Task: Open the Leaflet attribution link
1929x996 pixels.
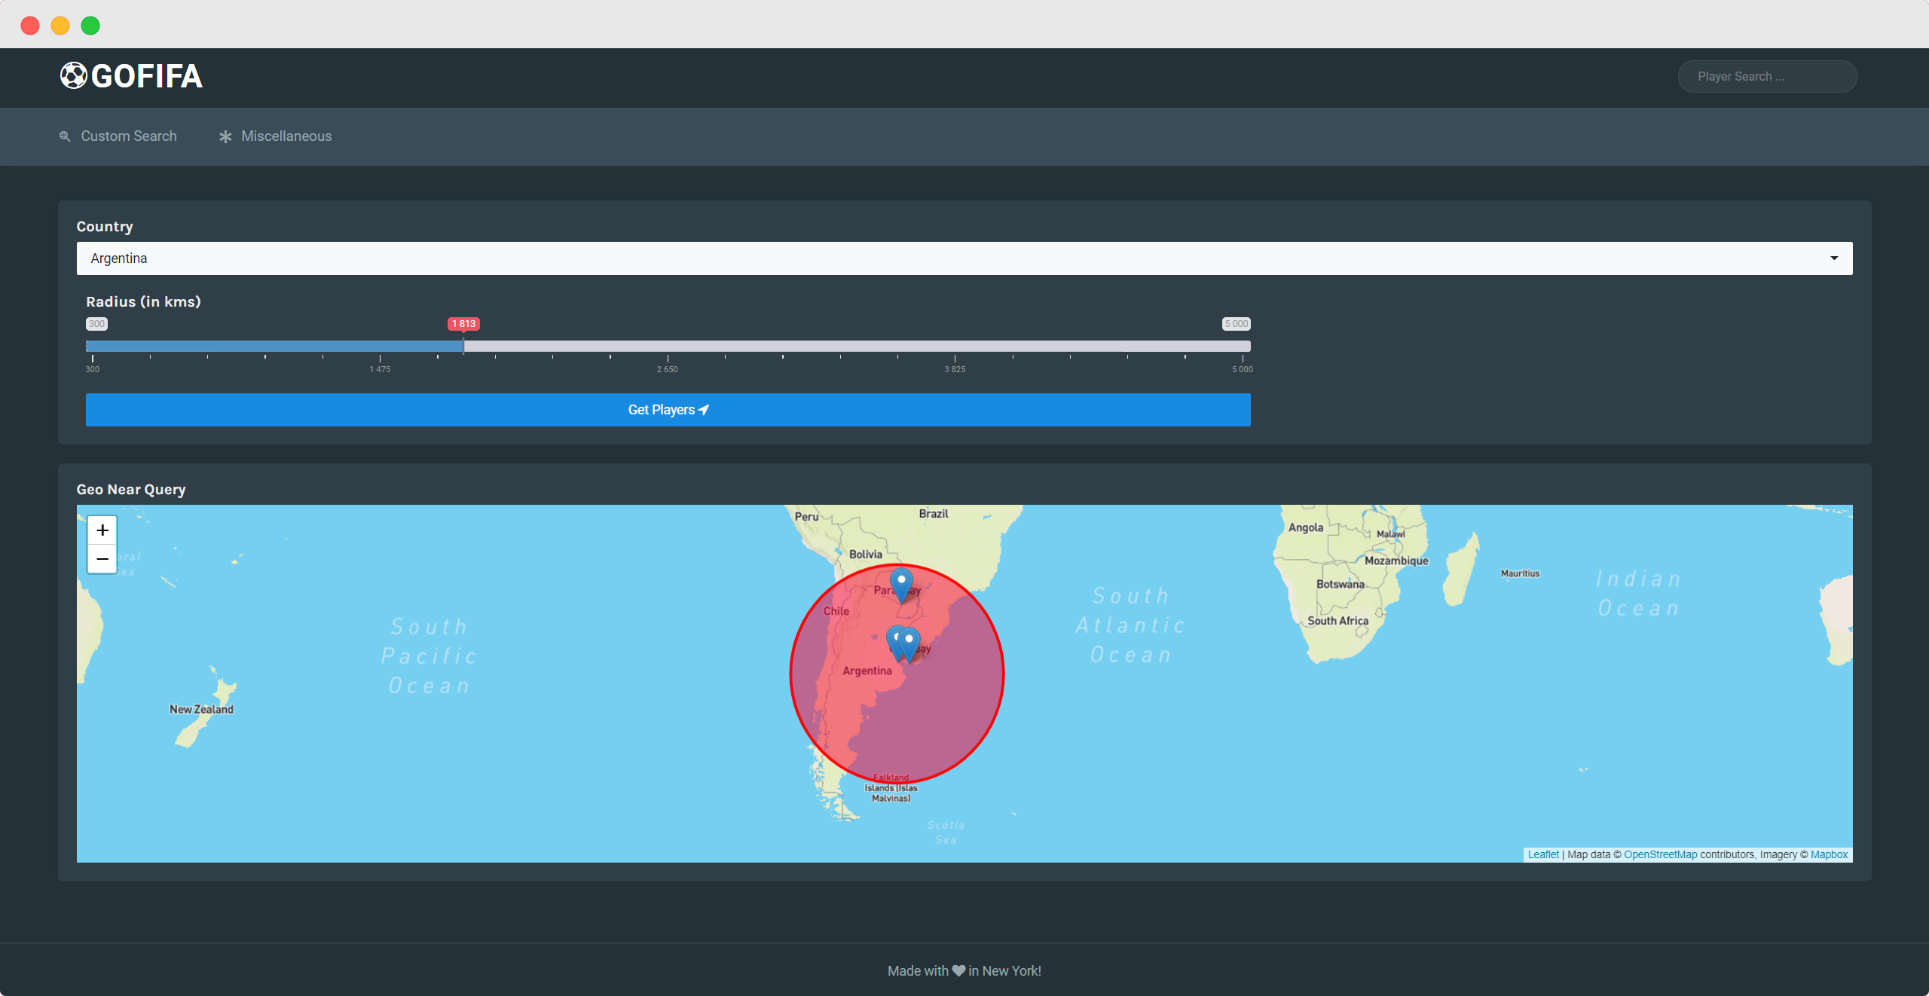Action: tap(1542, 854)
